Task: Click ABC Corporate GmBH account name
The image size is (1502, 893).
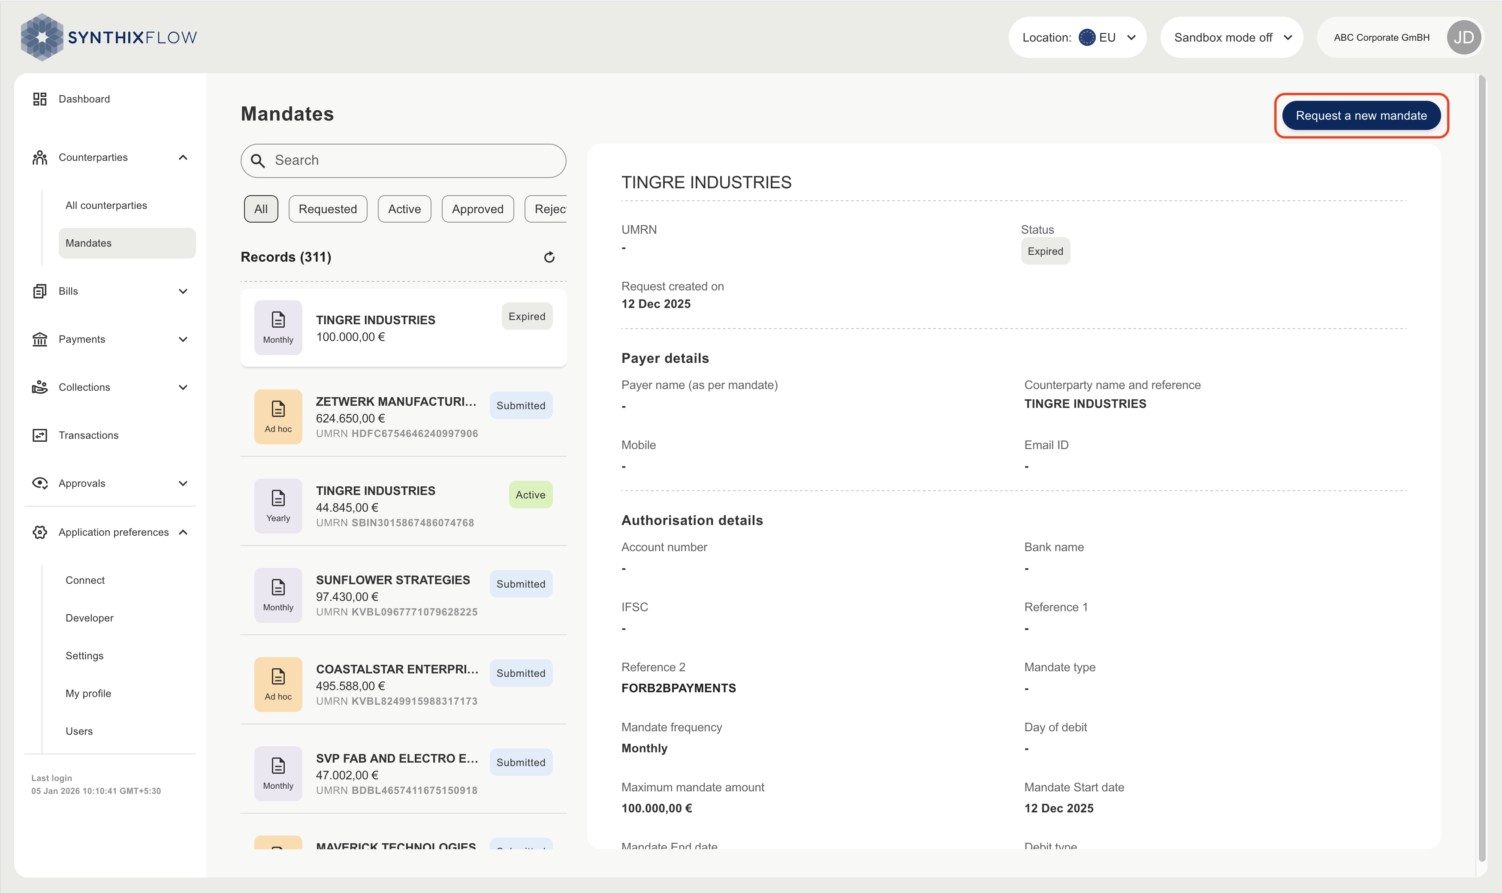Action: click(x=1381, y=37)
